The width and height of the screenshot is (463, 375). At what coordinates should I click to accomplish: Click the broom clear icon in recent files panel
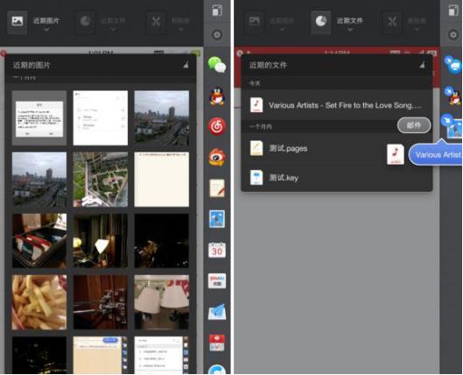[423, 65]
